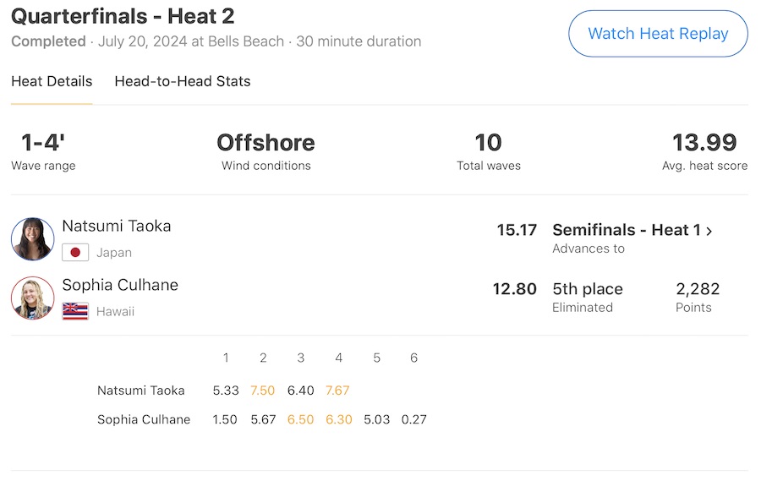The width and height of the screenshot is (761, 481).
Task: Click the Watch Heat Replay button
Action: tap(658, 34)
